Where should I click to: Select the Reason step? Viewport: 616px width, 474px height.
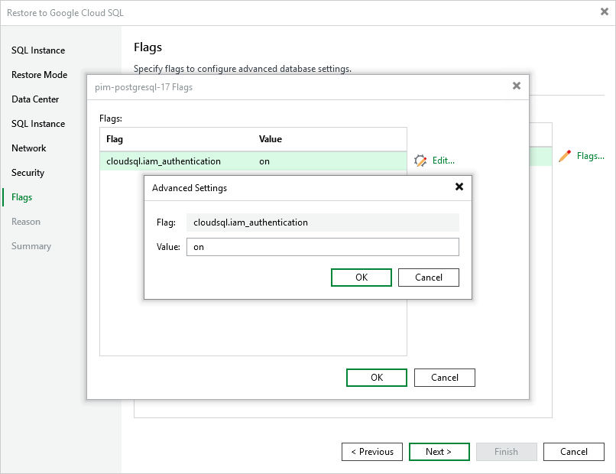point(26,222)
